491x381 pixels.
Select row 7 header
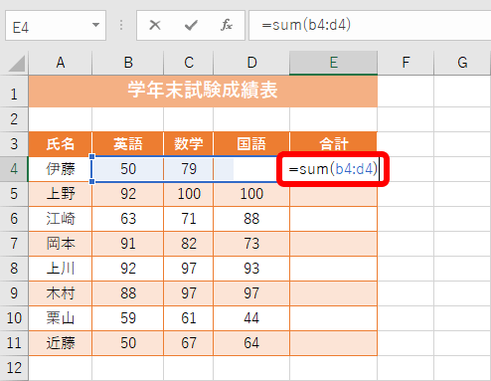(14, 244)
